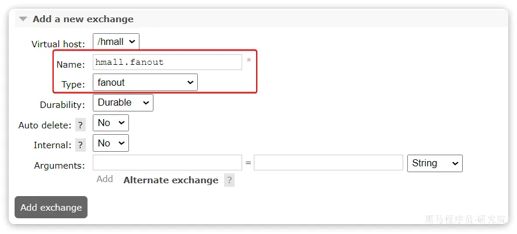
Task: Click the Add label before Alternate exchange
Action: point(104,179)
